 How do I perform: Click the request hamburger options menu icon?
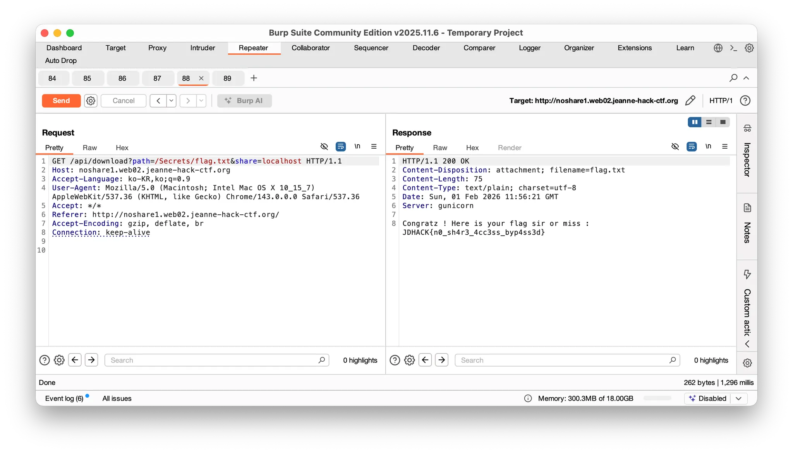pos(374,147)
